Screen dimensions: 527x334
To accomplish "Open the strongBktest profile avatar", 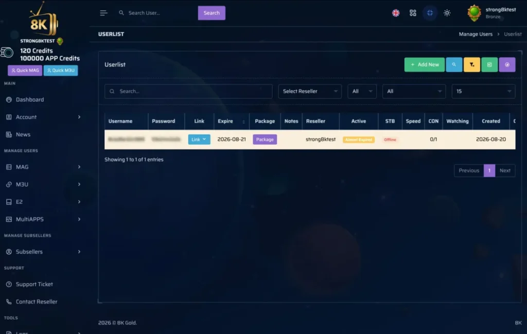I will (x=474, y=13).
